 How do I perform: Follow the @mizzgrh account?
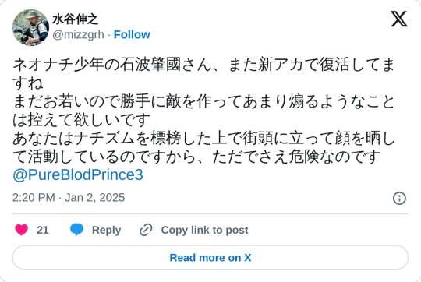[x=132, y=34]
